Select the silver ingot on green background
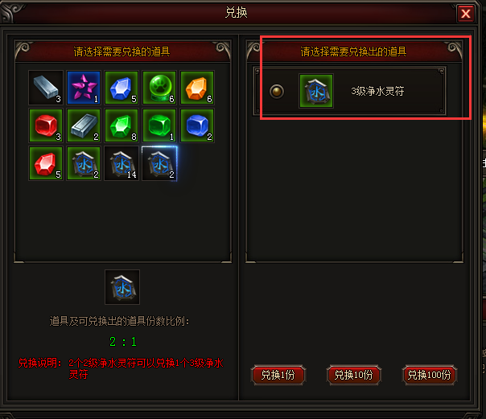This screenshot has height=419, width=486. click(84, 125)
